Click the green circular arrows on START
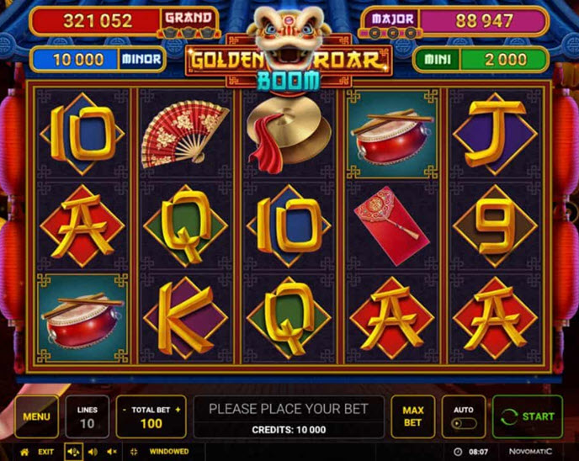Image resolution: width=579 pixels, height=461 pixels. point(509,417)
